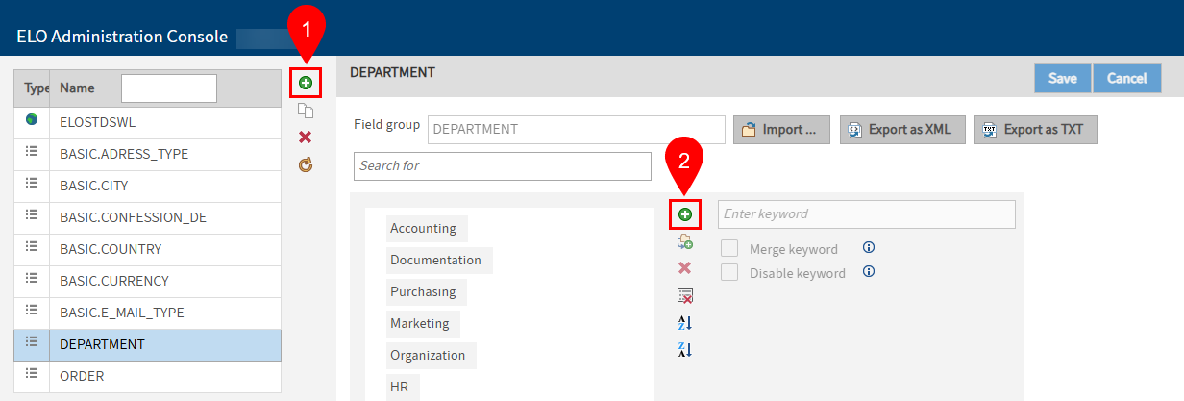Show info for Disable keyword
The height and width of the screenshot is (401, 1184).
pos(869,272)
